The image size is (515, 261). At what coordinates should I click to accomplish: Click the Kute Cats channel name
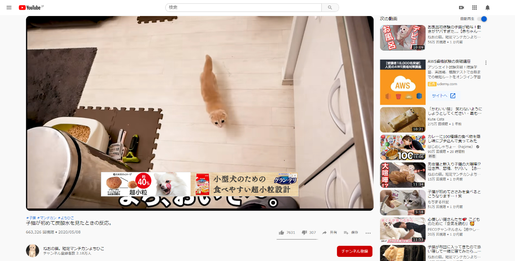437,119
